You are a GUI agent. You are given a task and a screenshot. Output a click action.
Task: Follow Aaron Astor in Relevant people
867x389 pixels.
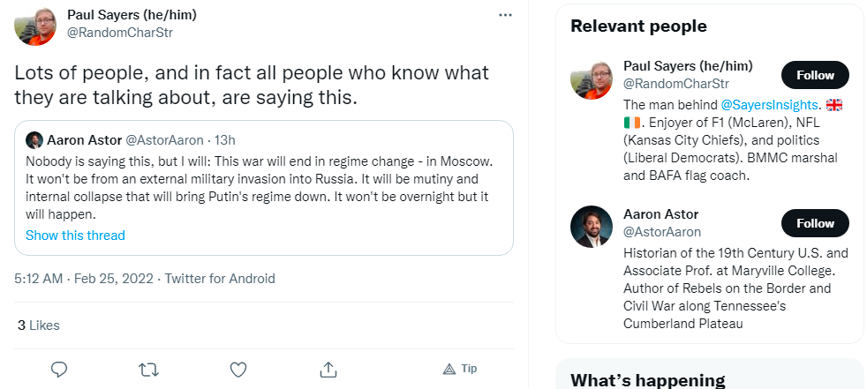[815, 223]
